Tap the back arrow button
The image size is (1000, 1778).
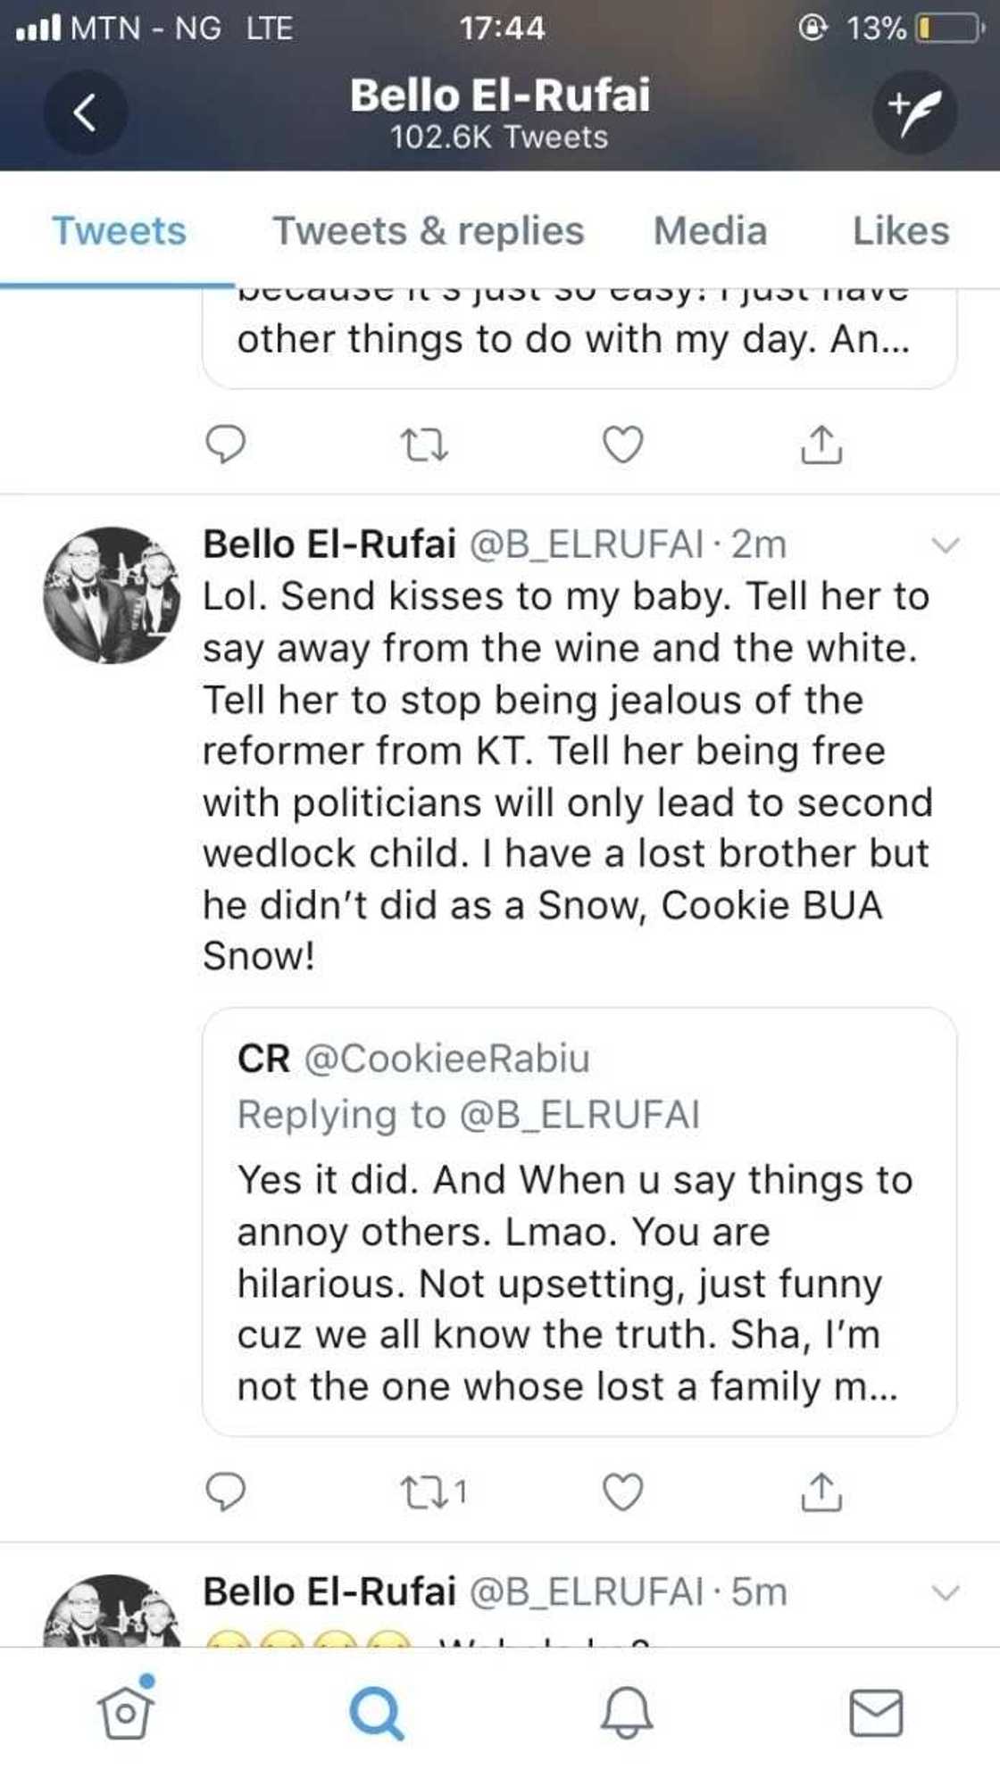pyautogui.click(x=85, y=113)
